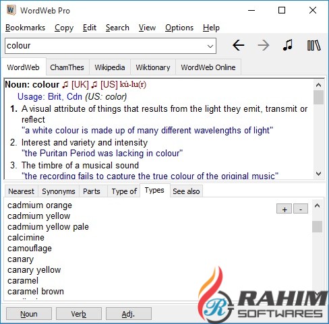Image resolution: width=329 pixels, height=324 pixels.
Task: Open the View menu
Action: pos(147,28)
